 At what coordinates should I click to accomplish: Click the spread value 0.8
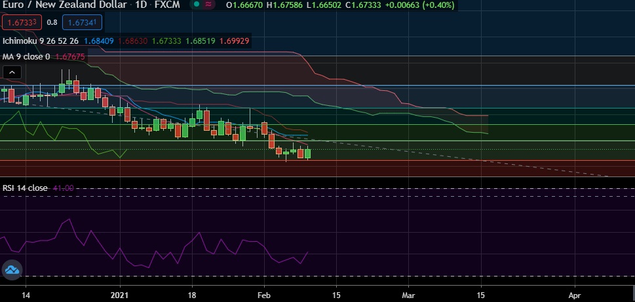52,23
